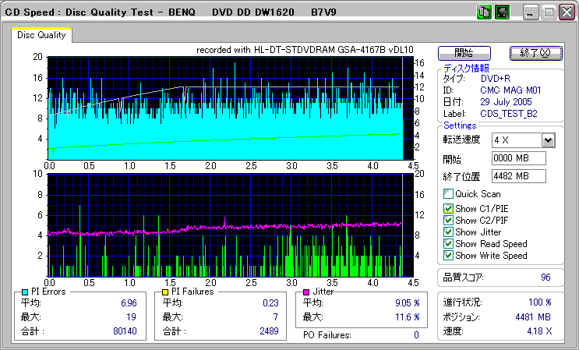Screen dimensions: 579x350
Task: Click the magenta Jitter color swatch
Action: click(x=307, y=292)
